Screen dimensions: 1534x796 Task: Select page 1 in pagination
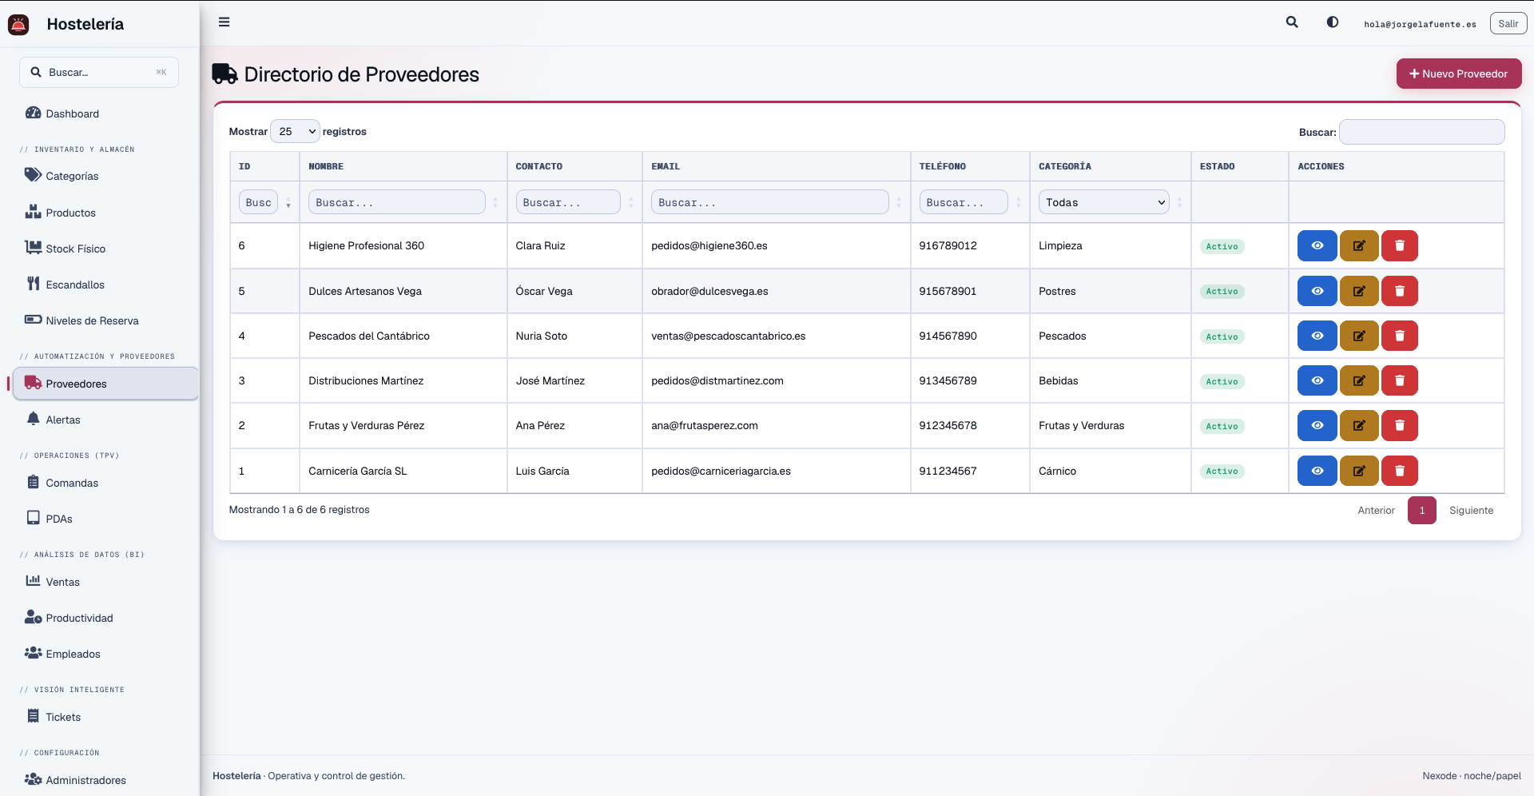point(1422,511)
